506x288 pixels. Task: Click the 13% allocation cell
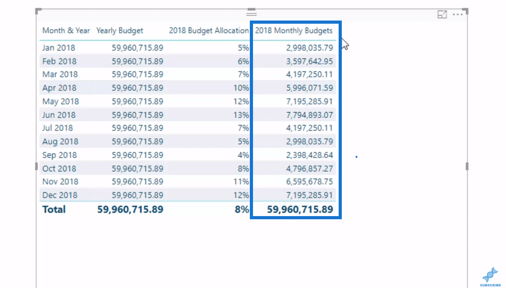pos(241,115)
